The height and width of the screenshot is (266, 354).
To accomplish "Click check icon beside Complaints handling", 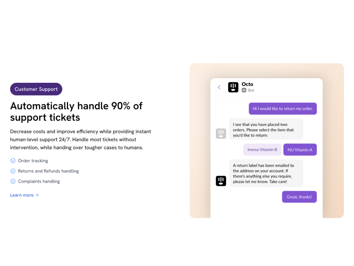I will [x=13, y=181].
